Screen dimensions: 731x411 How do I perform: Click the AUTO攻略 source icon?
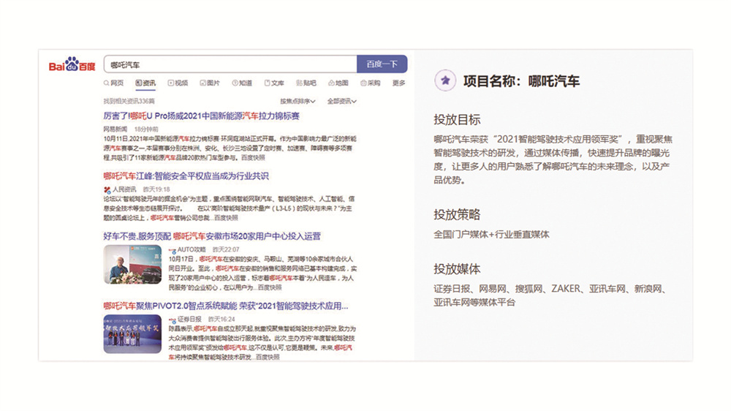[x=172, y=250]
